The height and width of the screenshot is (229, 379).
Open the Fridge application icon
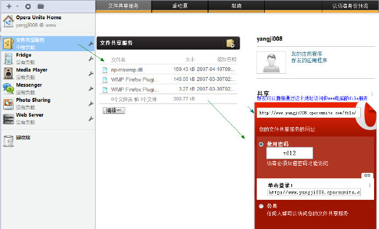pos(8,58)
